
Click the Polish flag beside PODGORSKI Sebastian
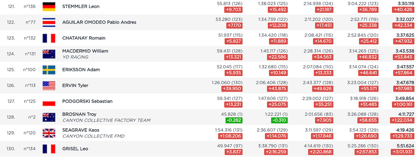pyautogui.click(x=49, y=101)
